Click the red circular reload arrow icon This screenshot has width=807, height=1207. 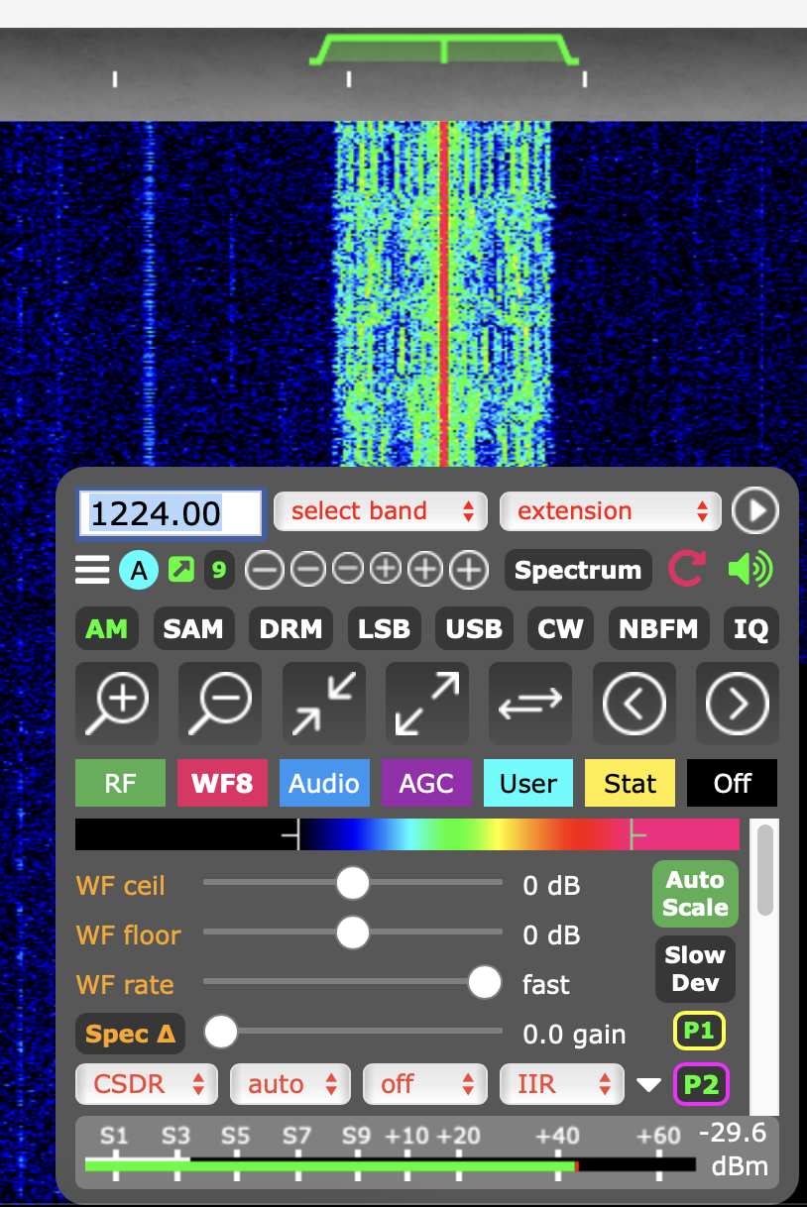coord(686,570)
